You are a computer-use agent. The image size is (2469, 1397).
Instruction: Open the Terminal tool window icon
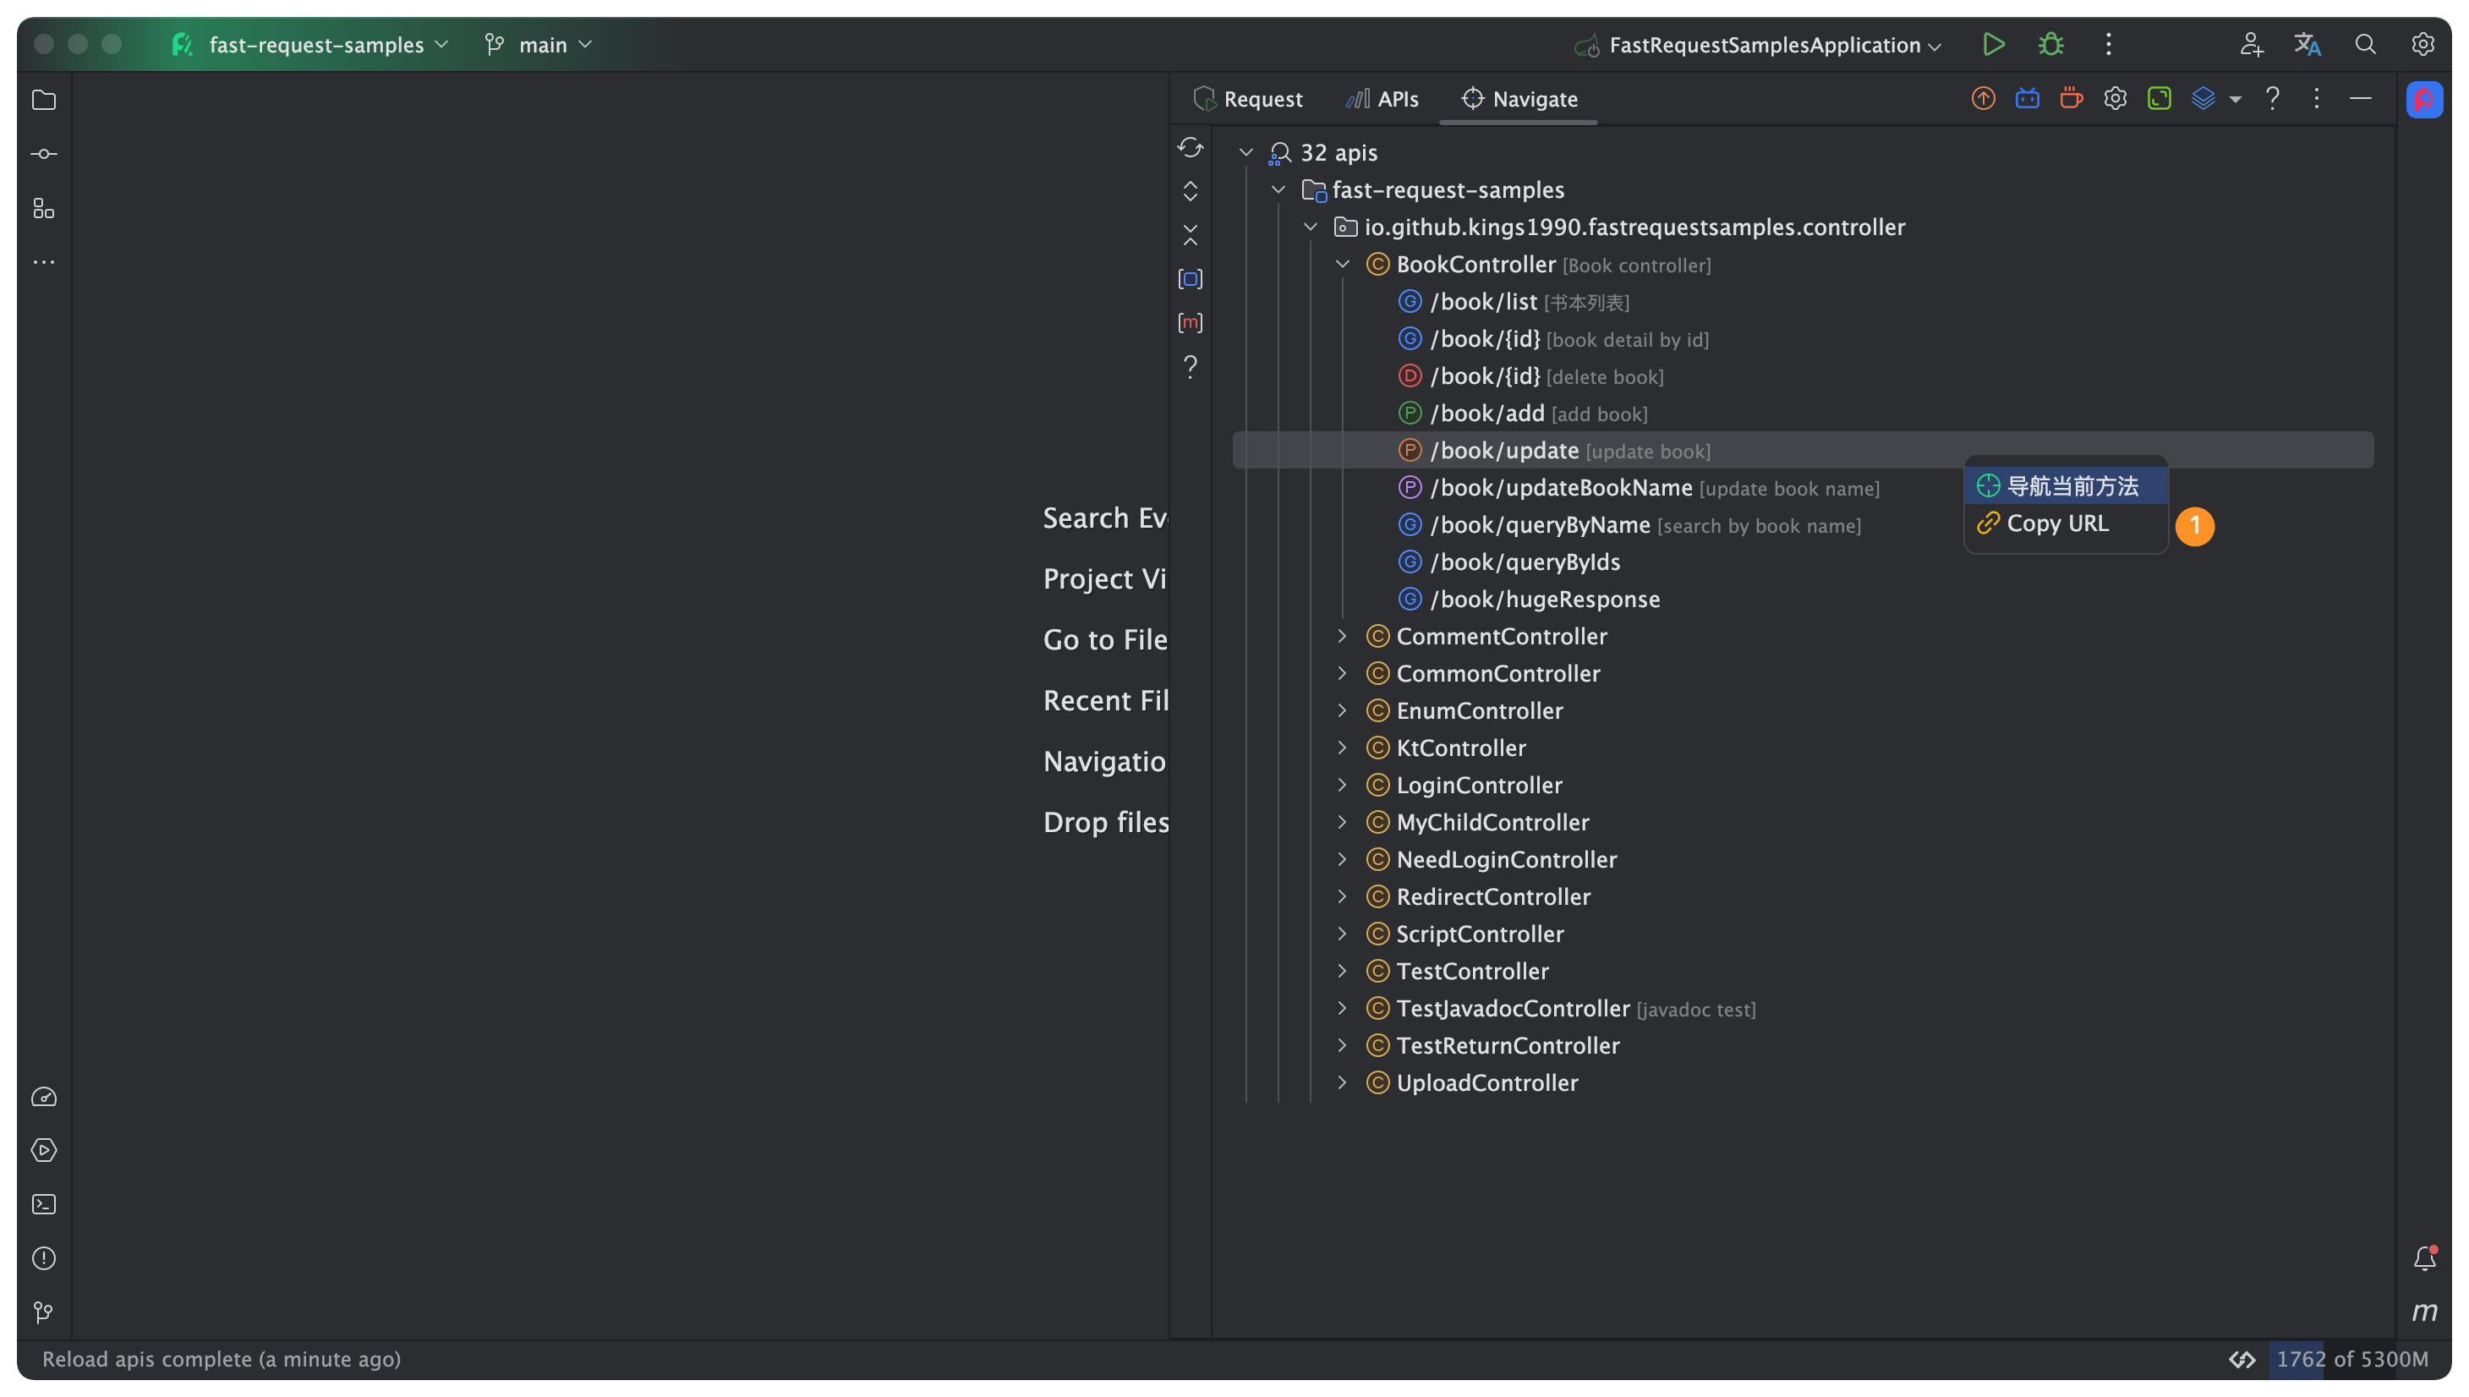coord(44,1204)
